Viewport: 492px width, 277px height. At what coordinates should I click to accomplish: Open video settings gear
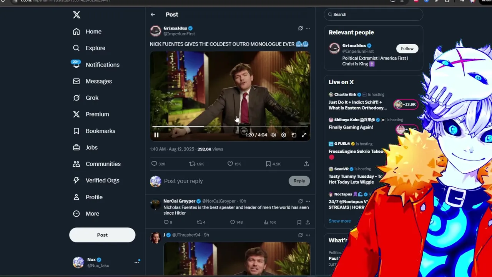[284, 135]
